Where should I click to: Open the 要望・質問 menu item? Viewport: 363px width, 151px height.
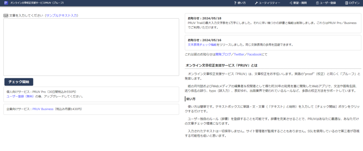(x=298, y=3)
